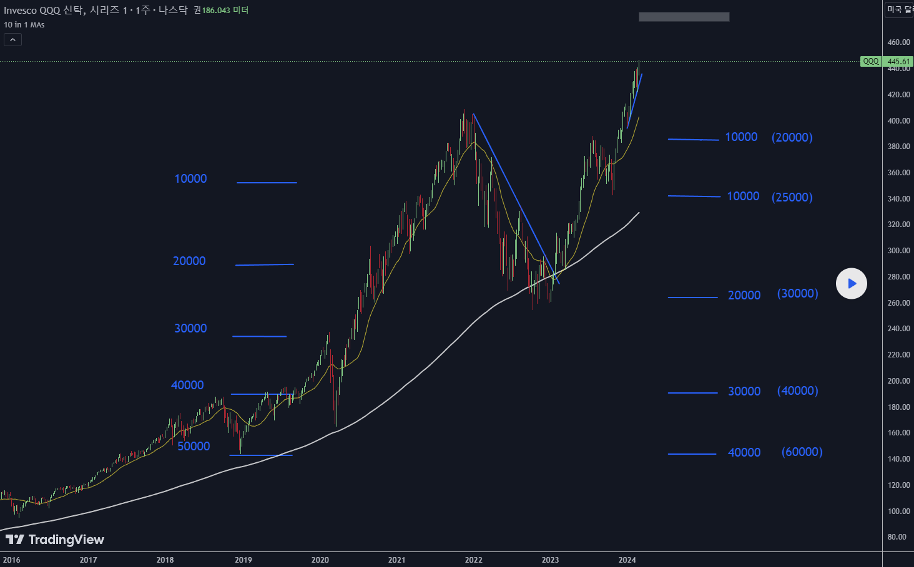Click the 2023 label on time axis

(550, 560)
